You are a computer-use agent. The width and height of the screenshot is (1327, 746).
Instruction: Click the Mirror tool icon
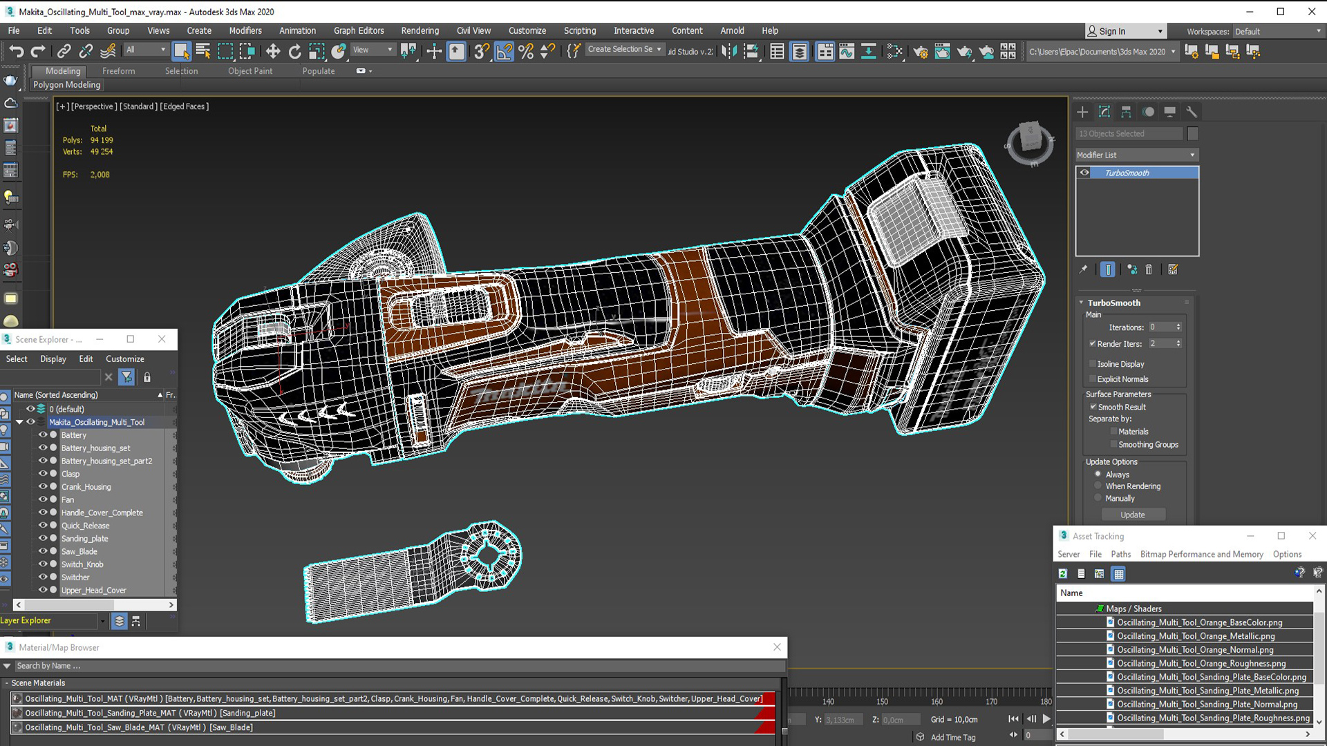[729, 51]
